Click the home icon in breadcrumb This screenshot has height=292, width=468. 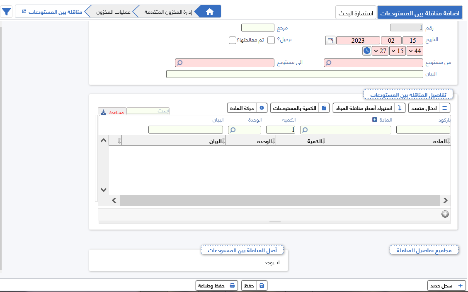210,12
